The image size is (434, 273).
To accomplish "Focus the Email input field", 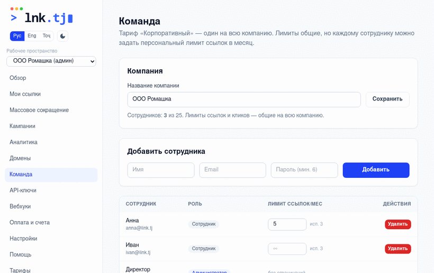I will coord(232,170).
